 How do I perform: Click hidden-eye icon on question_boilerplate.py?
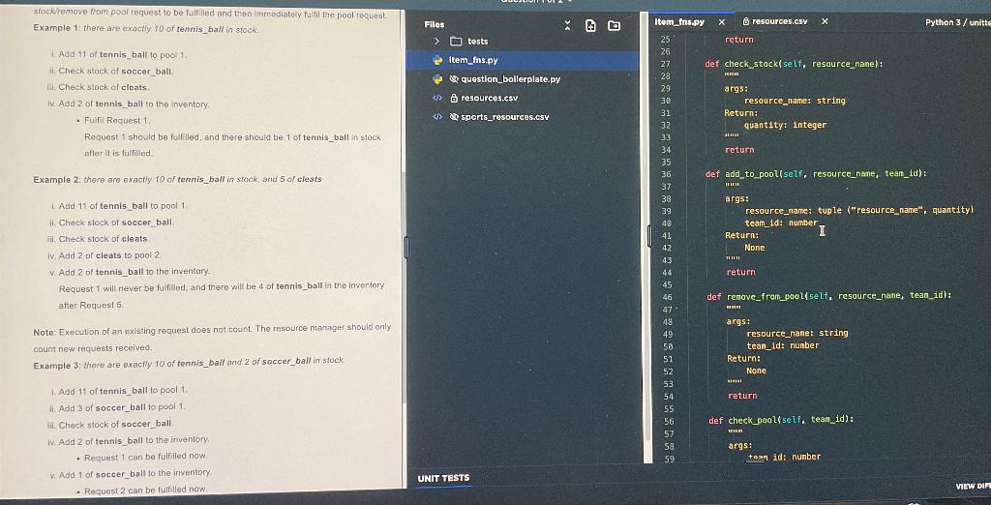click(x=454, y=79)
